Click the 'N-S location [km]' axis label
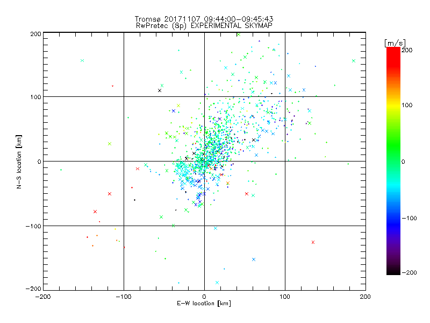This screenshot has height=323, width=430. click(19, 162)
